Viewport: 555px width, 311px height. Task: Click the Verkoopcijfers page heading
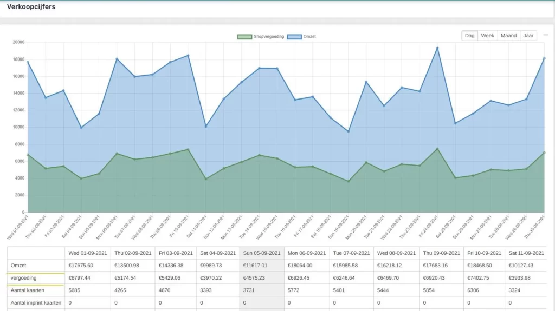(x=31, y=7)
